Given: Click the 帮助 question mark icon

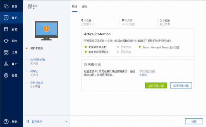Looking at the screenshot, I should click(x=6, y=122).
